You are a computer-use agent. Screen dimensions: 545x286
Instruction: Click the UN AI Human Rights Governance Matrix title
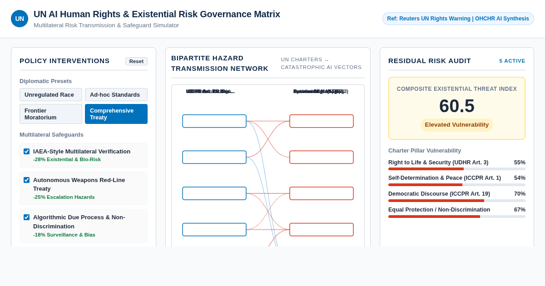(157, 14)
